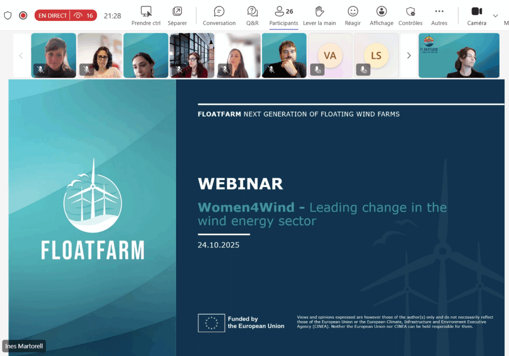Click the red recording indicator

pos(23,15)
